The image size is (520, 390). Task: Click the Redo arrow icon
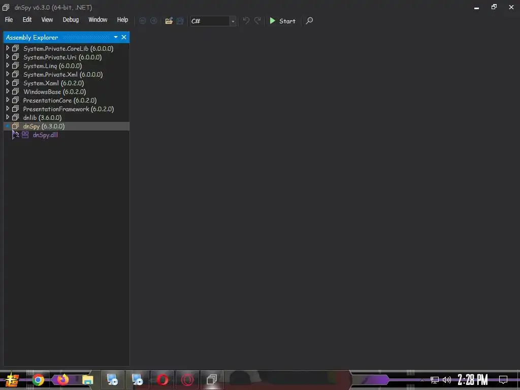[x=257, y=21]
